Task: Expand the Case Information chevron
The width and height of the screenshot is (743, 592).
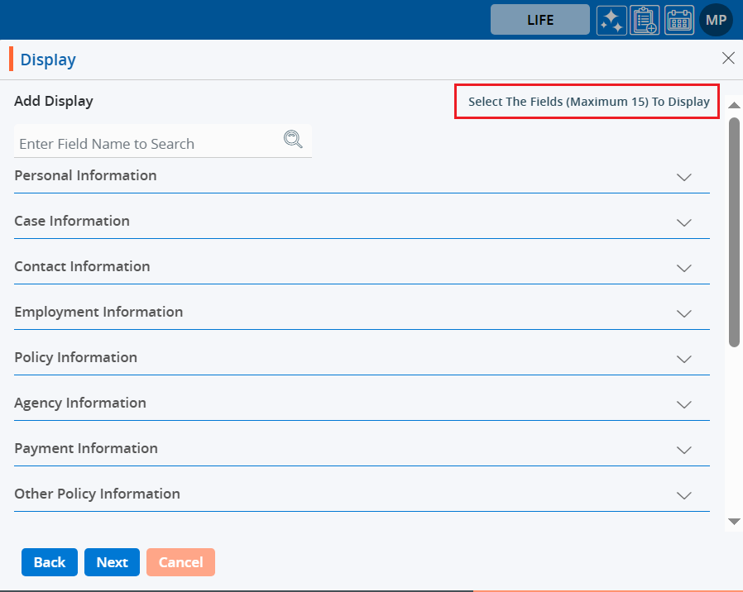Action: [683, 222]
